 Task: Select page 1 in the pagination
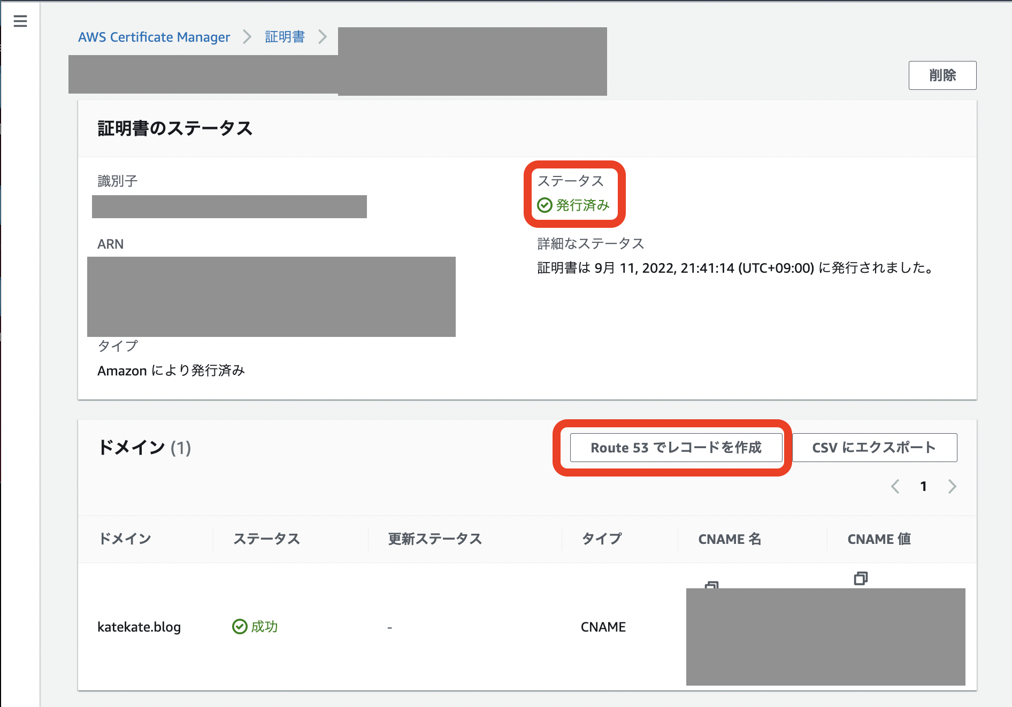[923, 486]
